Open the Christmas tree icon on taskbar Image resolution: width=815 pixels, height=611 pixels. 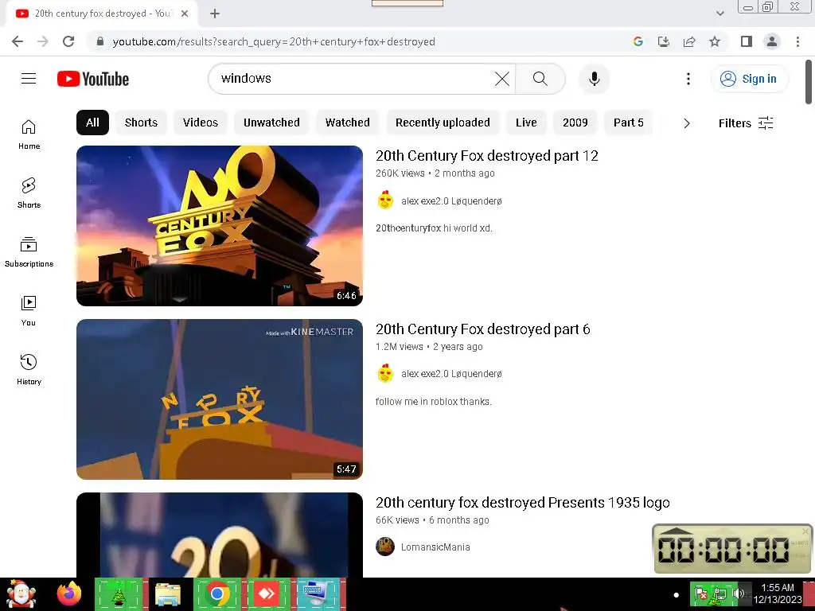(119, 594)
